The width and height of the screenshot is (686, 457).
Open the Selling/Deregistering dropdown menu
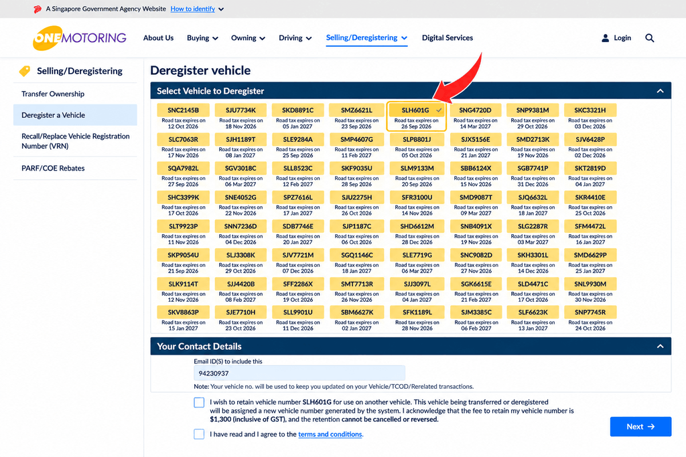pos(366,37)
